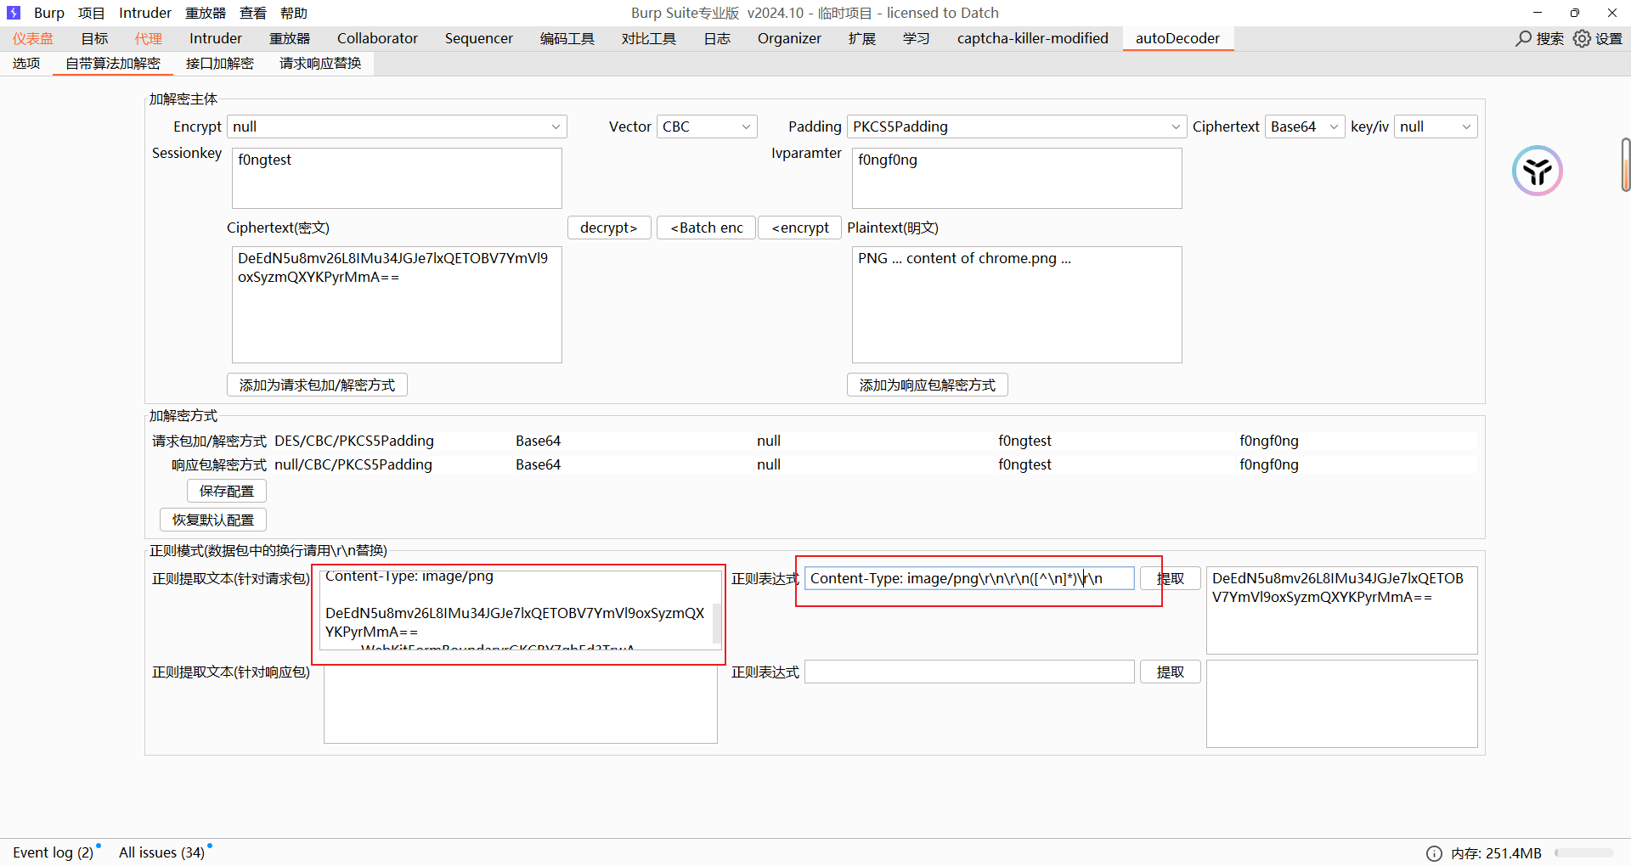
Task: Click the memory info icon in status bar
Action: tap(1434, 853)
